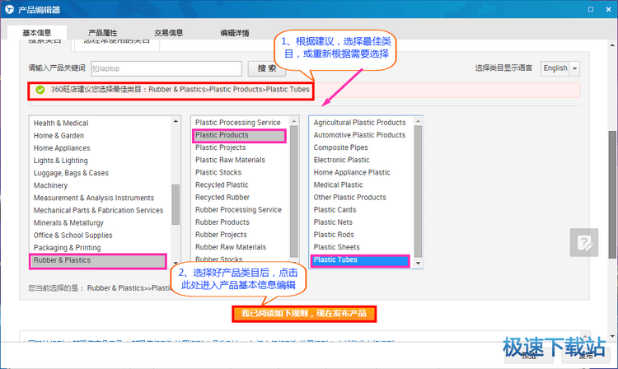Open the 编辑详情 tab
The height and width of the screenshot is (369, 618).
coord(235,33)
